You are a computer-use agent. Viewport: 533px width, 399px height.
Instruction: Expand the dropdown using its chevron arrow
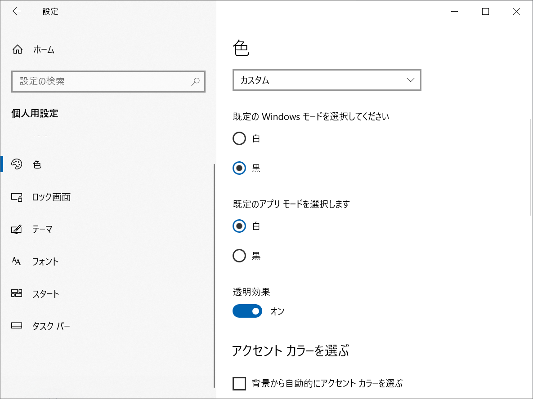tap(411, 80)
